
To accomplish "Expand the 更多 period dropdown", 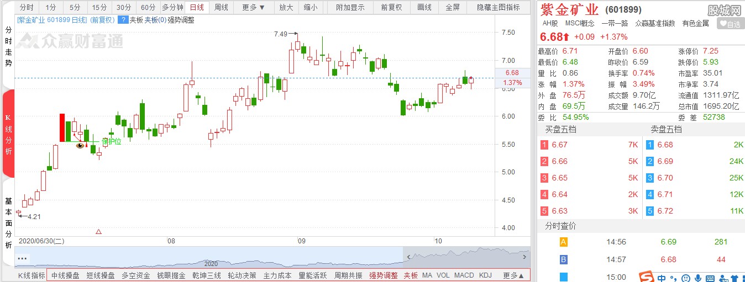I will click(254, 8).
